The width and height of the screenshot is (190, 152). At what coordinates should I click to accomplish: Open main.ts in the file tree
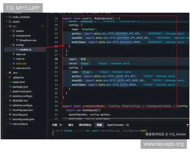coord(20,59)
